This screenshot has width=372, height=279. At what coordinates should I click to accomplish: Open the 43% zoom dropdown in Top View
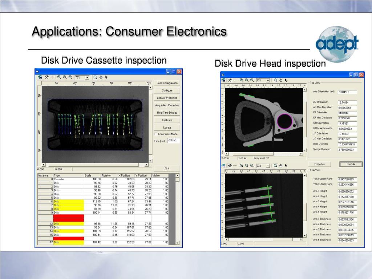268,80
